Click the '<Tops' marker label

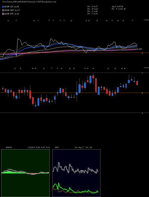(x=146, y=20)
